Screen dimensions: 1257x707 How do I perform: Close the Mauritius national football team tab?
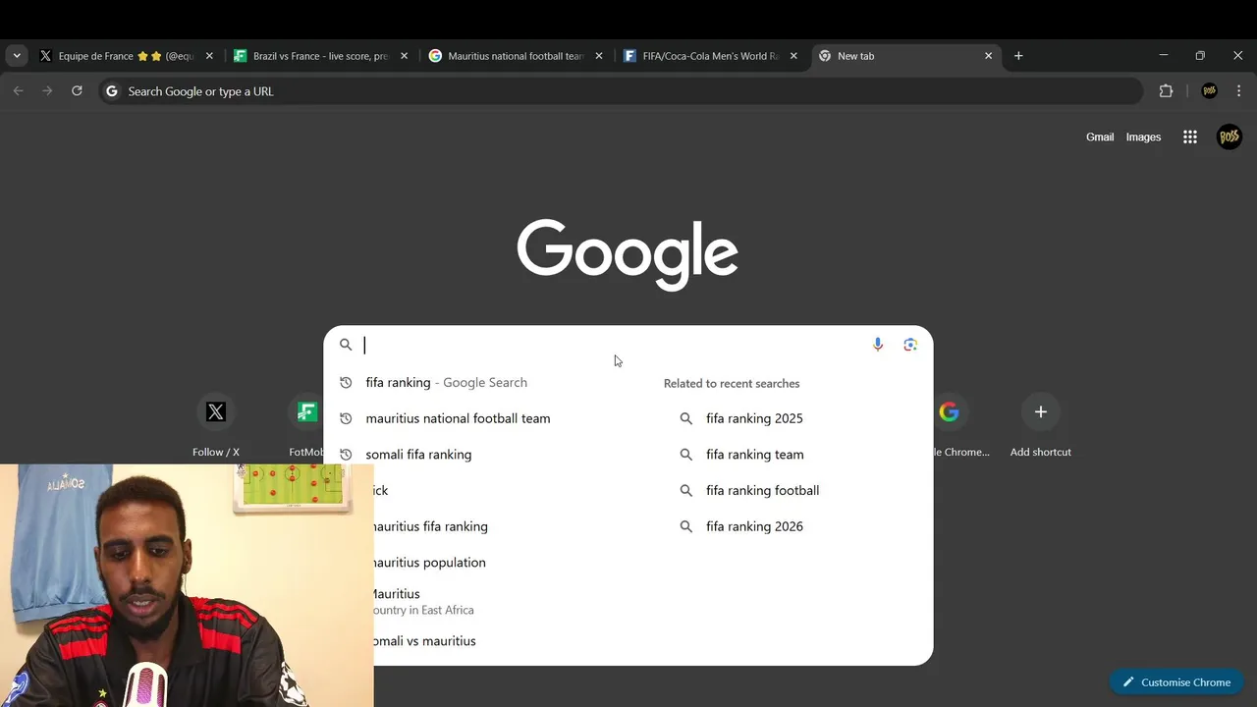pos(599,56)
